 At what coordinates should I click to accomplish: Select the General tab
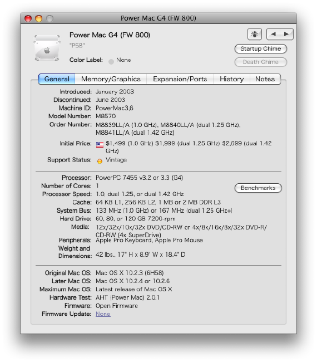tap(57, 79)
